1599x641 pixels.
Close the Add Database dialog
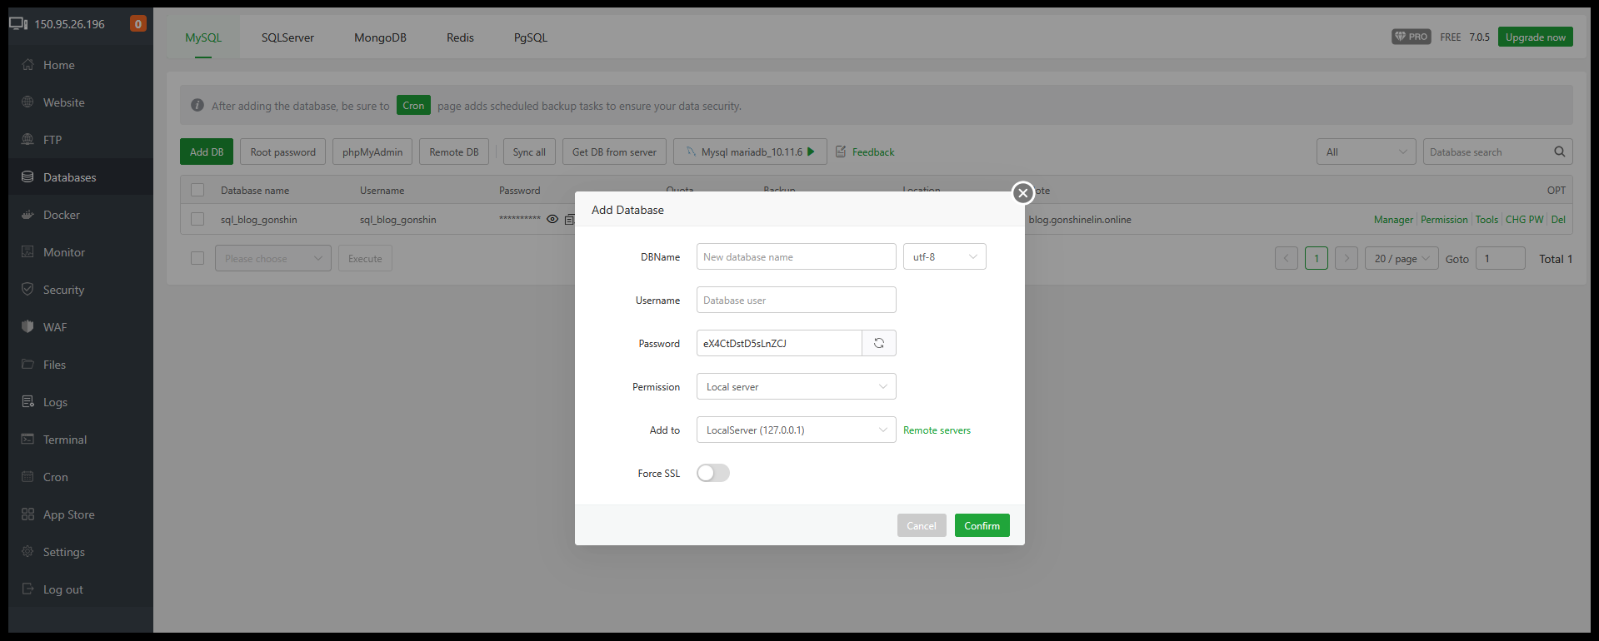click(1023, 193)
